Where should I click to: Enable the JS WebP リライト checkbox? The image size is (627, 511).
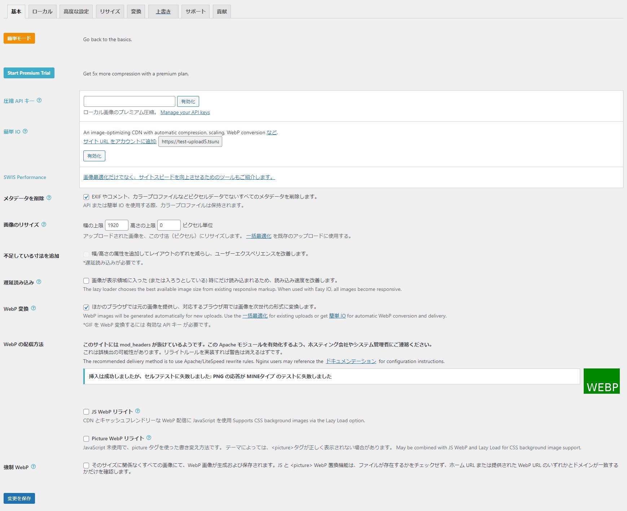86,412
